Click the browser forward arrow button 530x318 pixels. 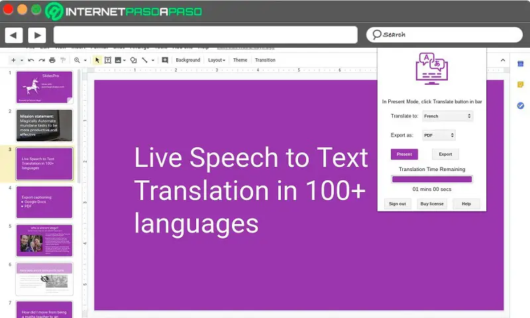click(x=37, y=35)
